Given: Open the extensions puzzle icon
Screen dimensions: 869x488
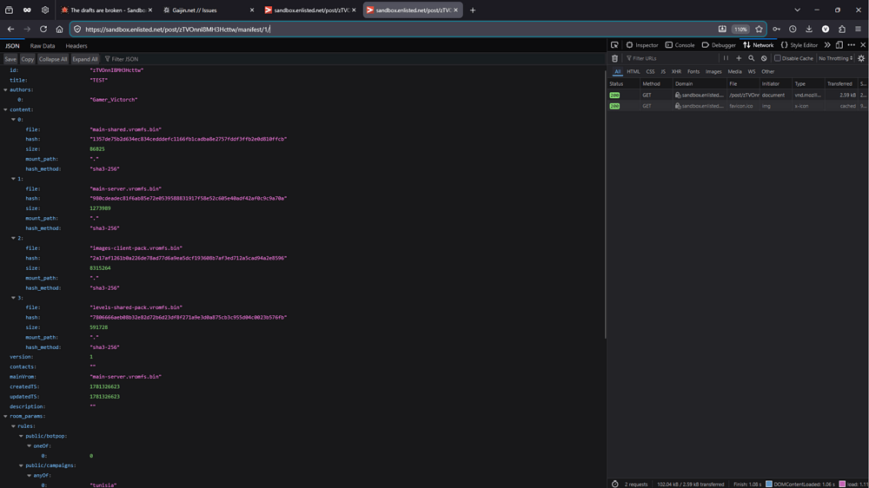Looking at the screenshot, I should [x=842, y=30].
